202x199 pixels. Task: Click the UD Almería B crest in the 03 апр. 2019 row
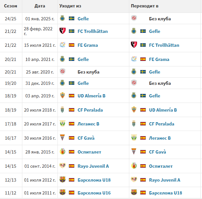coord(62,95)
